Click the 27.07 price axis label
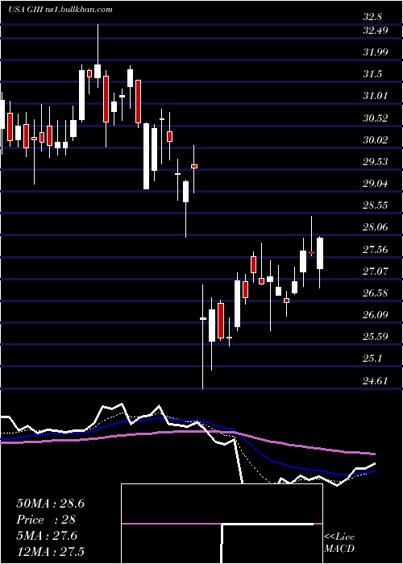The height and width of the screenshot is (564, 403). [376, 271]
